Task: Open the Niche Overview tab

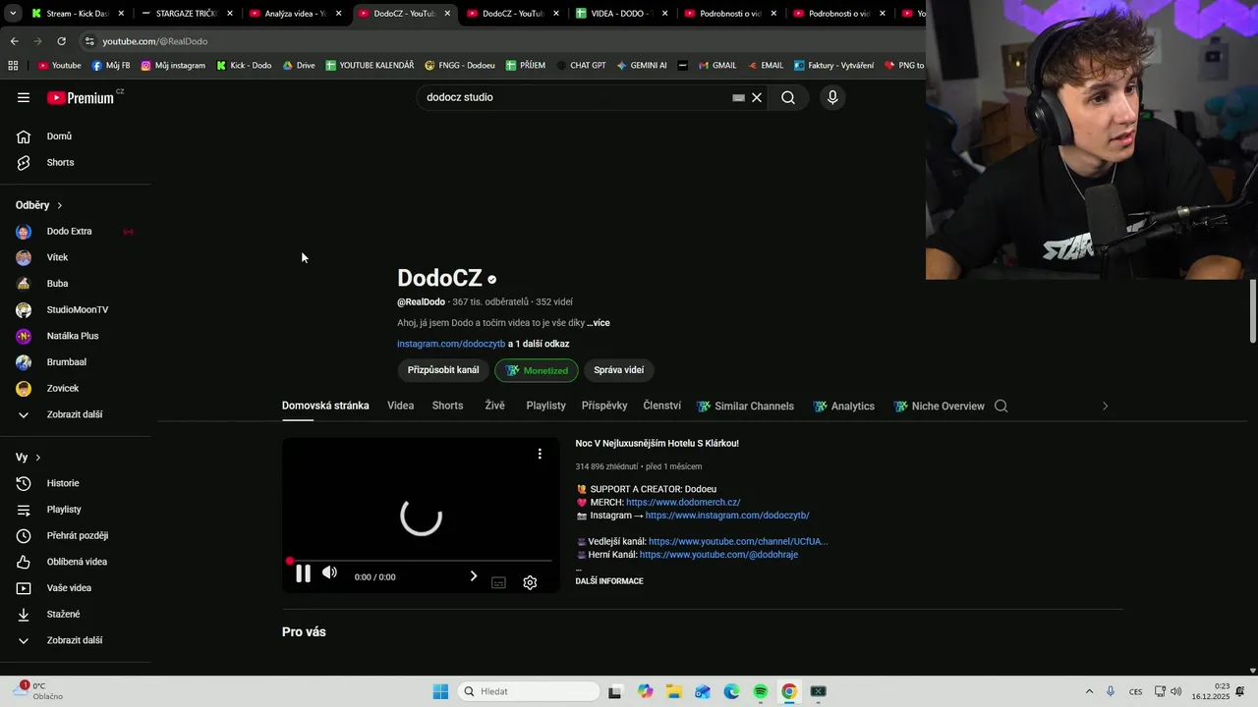Action: (939, 406)
